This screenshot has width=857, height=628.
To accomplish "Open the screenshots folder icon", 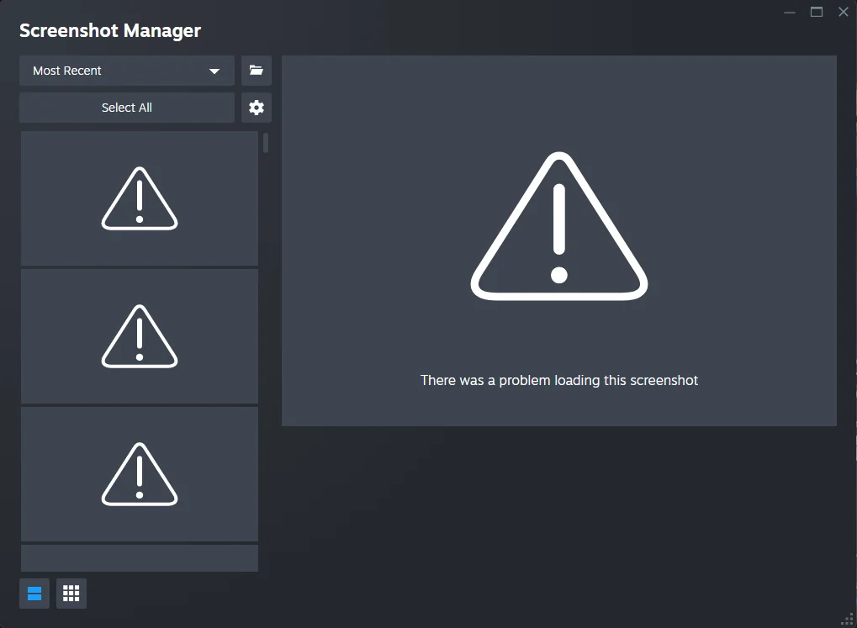I will tap(256, 71).
